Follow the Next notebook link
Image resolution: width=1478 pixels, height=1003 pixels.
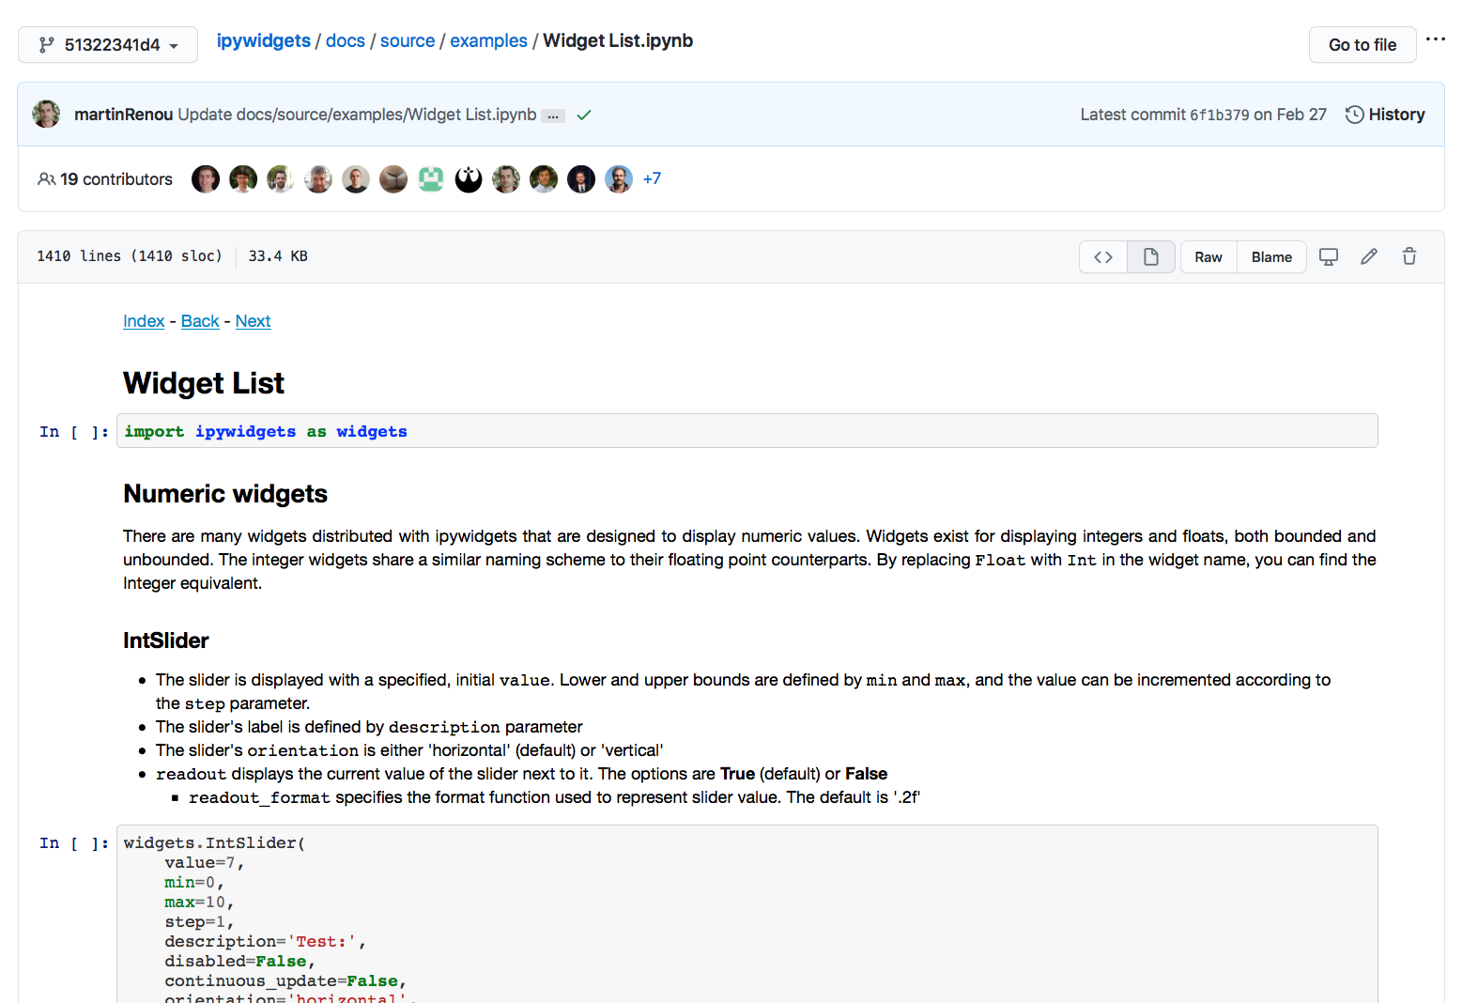tap(253, 321)
